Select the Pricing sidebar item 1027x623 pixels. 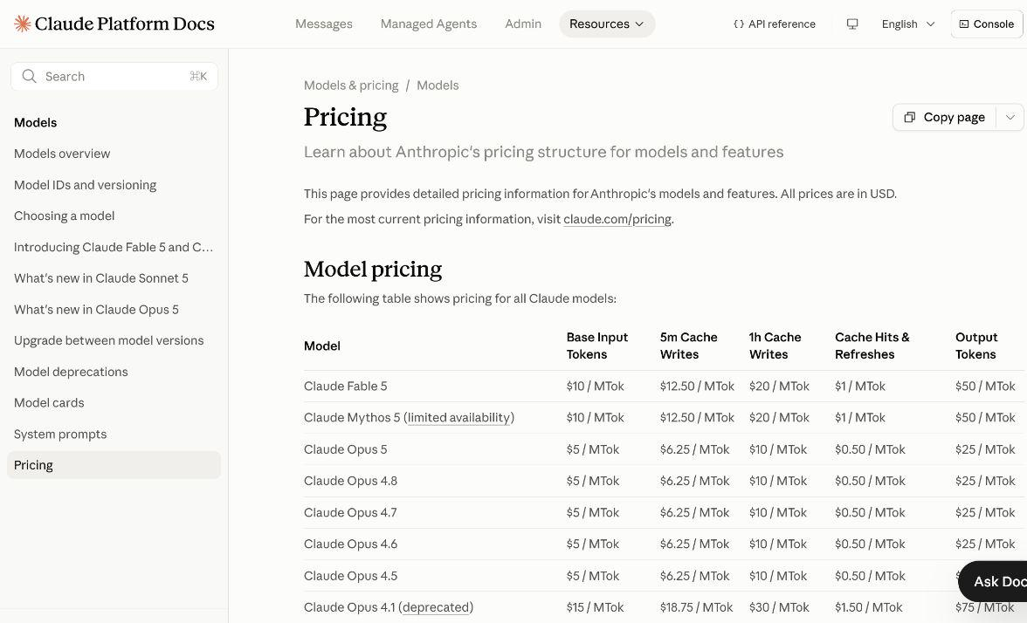tap(114, 465)
